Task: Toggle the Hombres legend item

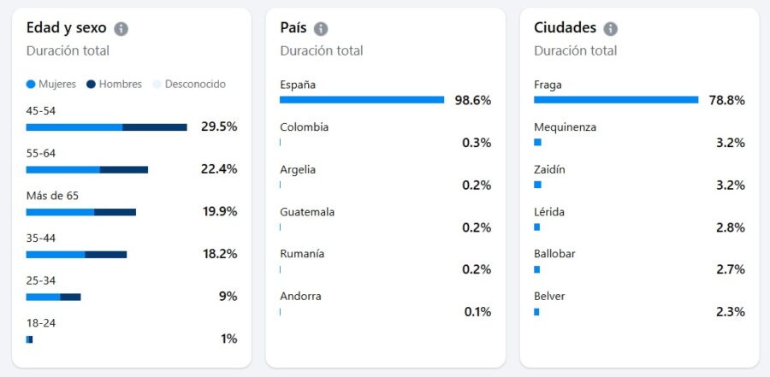Action: (114, 85)
